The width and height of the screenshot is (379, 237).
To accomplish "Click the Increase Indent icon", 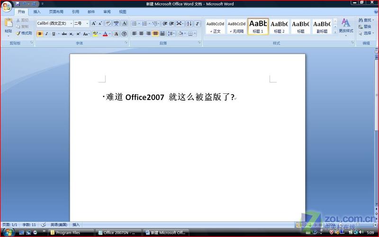I will point(171,23).
